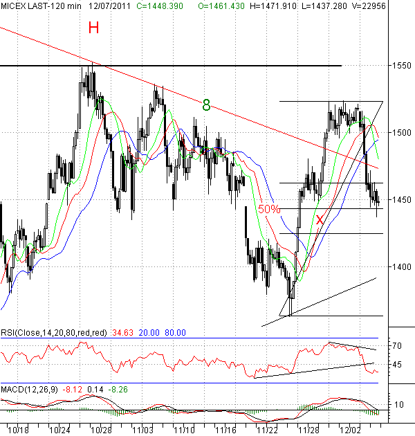
Task: Select the red 50% retracement label
Action: coord(269,209)
